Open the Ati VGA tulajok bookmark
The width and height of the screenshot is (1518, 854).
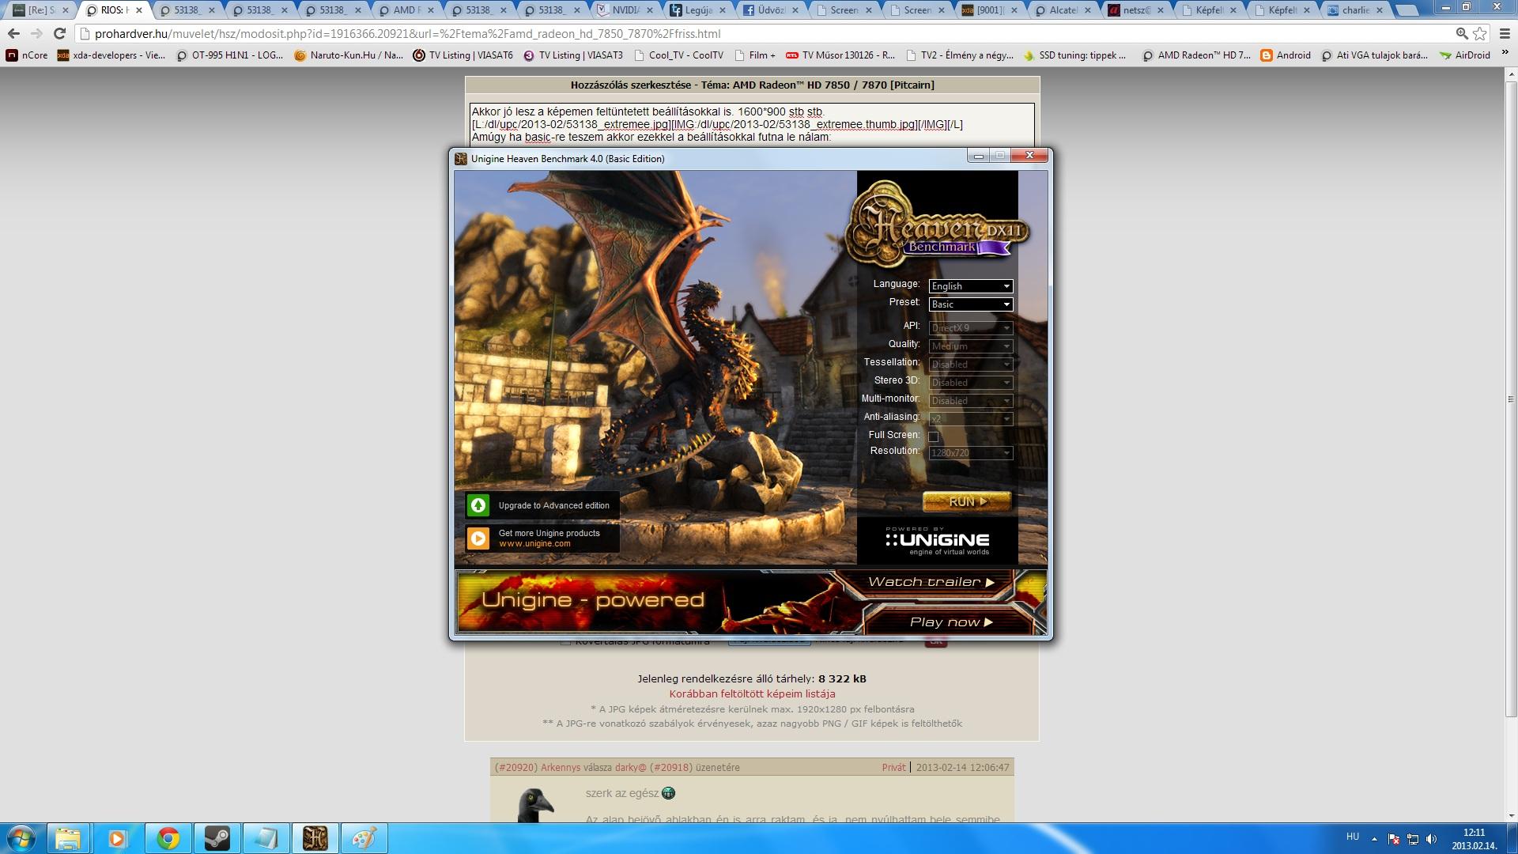[1374, 55]
